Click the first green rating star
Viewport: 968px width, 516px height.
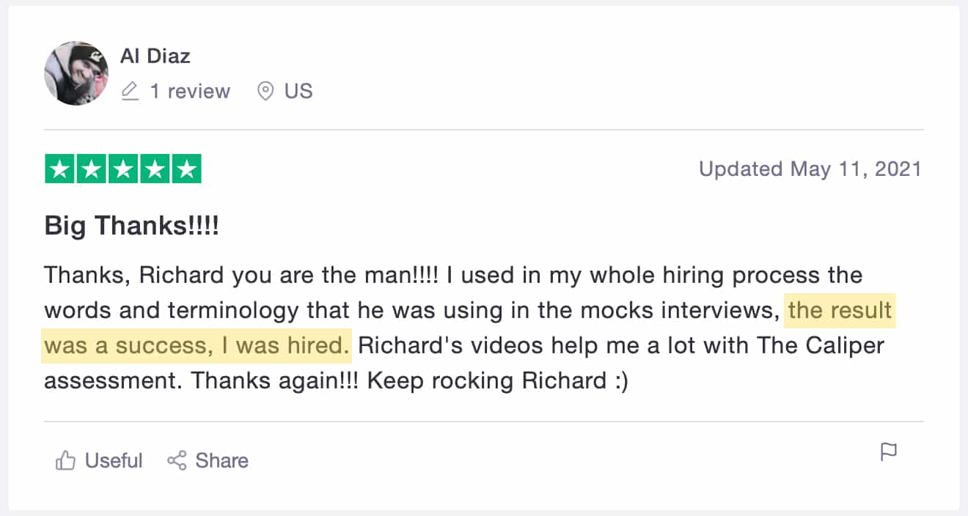click(x=59, y=169)
